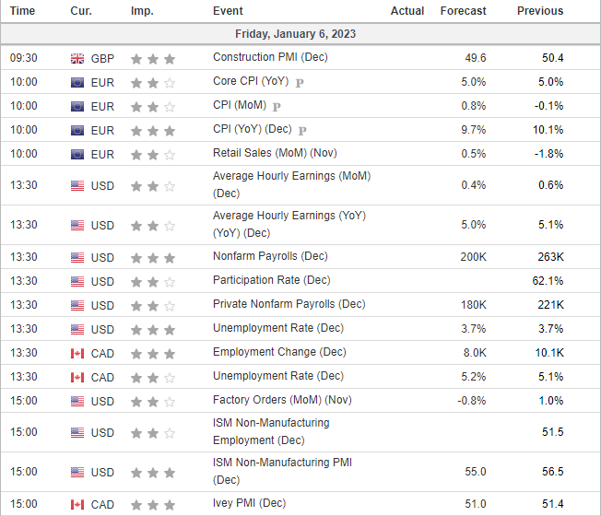Click the Friday, January 6, 2023 date header
Viewport: 601px width, 516px height.
point(296,34)
